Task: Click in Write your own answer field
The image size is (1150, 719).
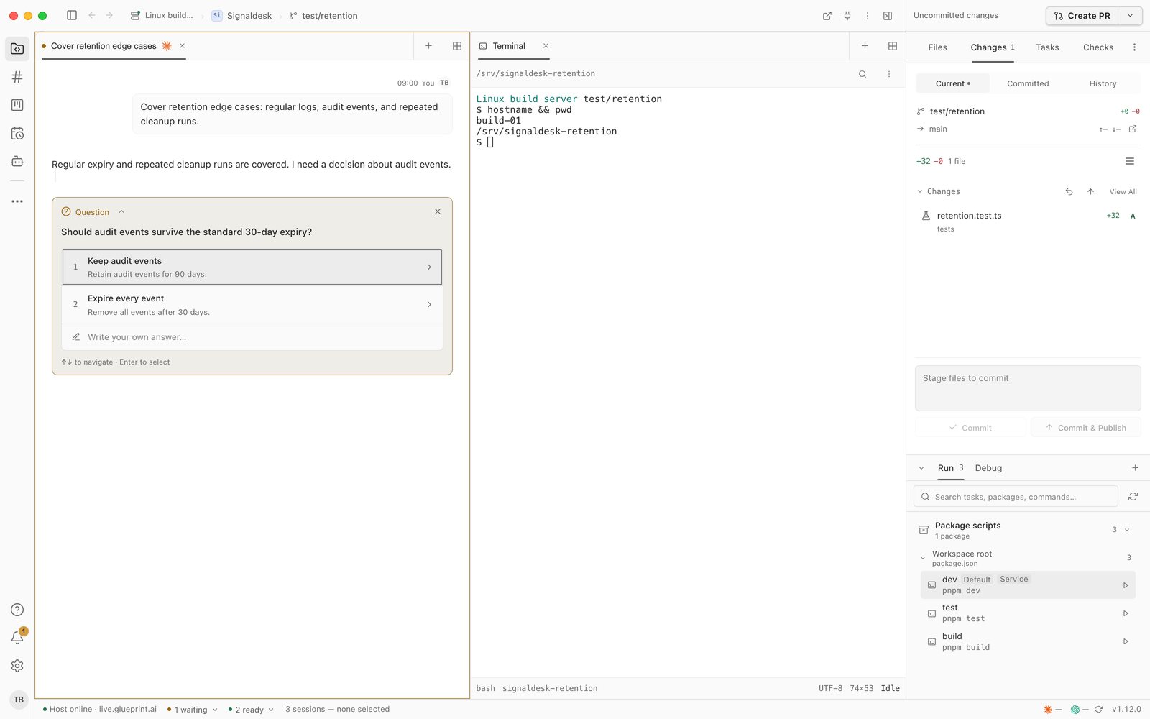Action: point(252,337)
